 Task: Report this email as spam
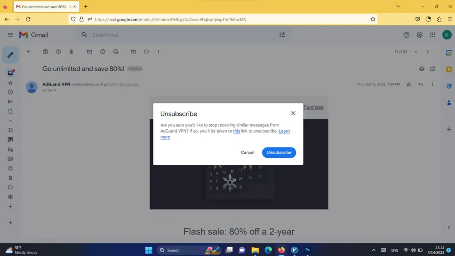[58, 51]
